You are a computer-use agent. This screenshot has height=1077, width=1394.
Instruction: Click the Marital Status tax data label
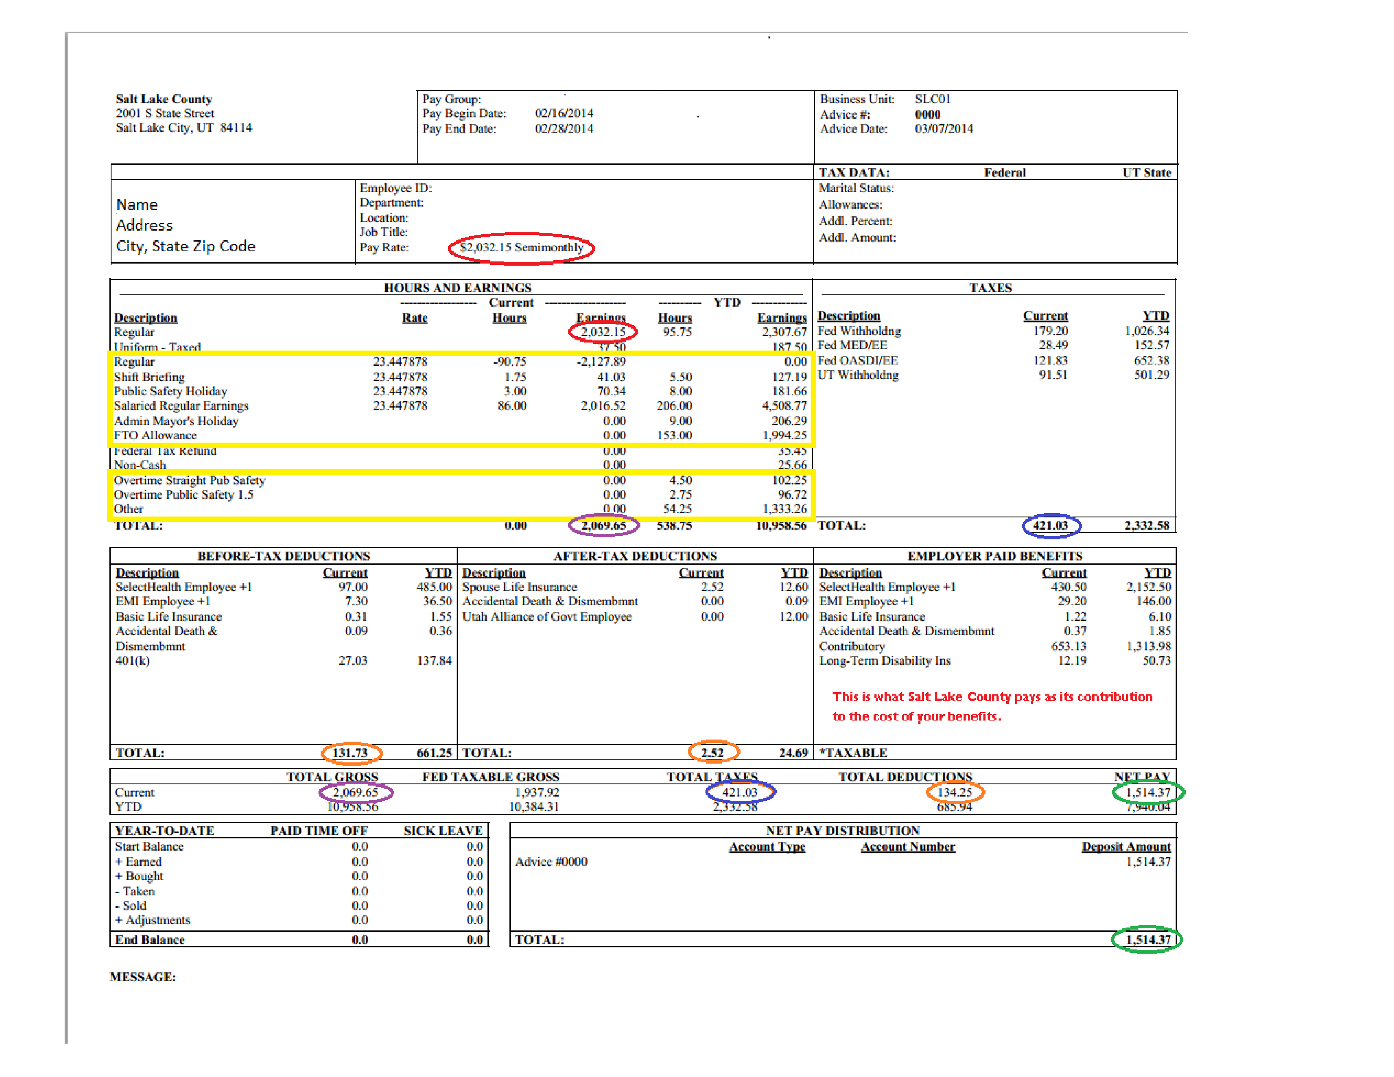(x=856, y=188)
